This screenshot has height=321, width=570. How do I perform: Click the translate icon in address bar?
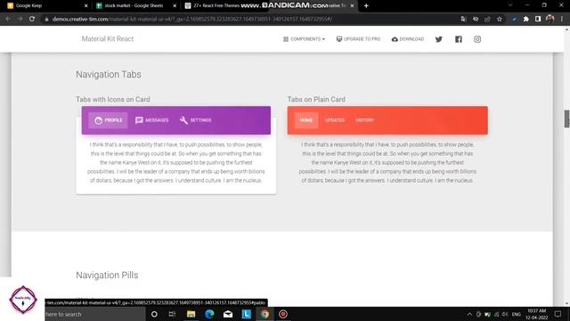(463, 19)
